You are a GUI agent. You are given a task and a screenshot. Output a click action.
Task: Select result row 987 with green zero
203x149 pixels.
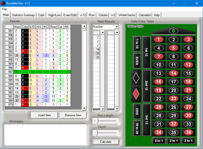(x=38, y=72)
